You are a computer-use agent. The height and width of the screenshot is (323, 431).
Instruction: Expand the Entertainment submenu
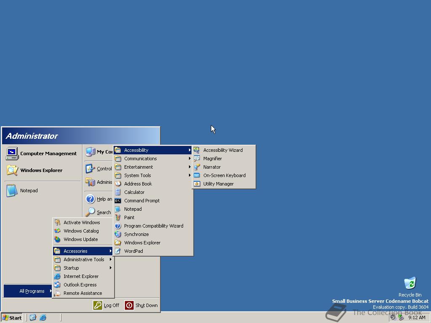tap(153, 167)
